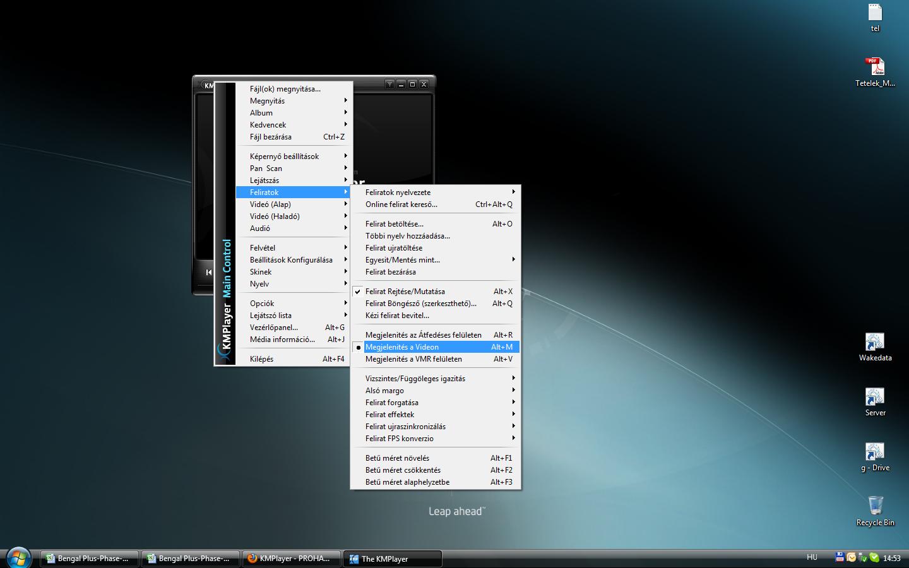Click the blue floppy disk tray icon
The width and height of the screenshot is (909, 568).
(x=840, y=557)
